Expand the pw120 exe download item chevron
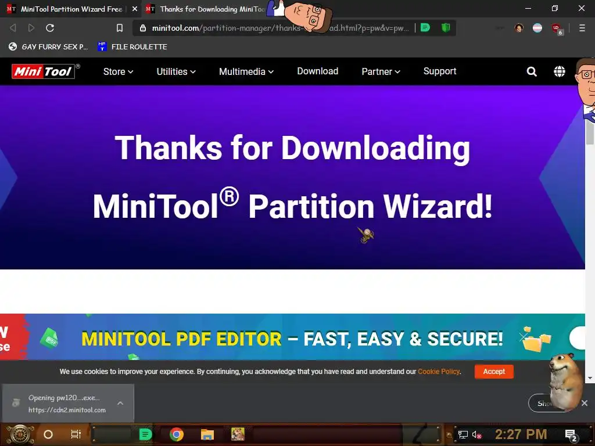 pos(120,403)
